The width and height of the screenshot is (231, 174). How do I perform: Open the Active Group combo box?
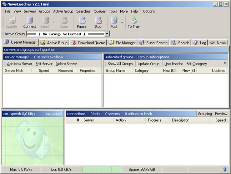click(68, 34)
